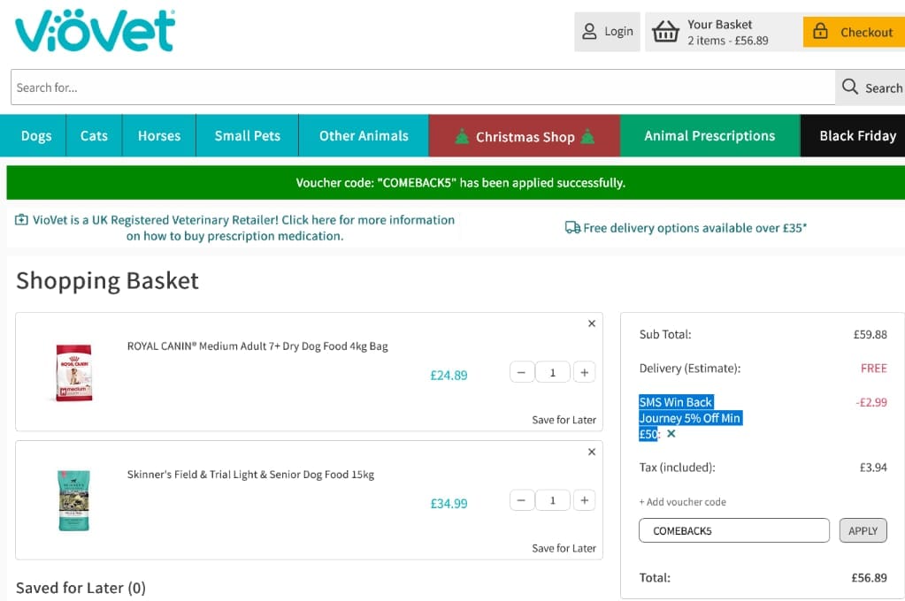Click the voucher code input field

tap(733, 530)
